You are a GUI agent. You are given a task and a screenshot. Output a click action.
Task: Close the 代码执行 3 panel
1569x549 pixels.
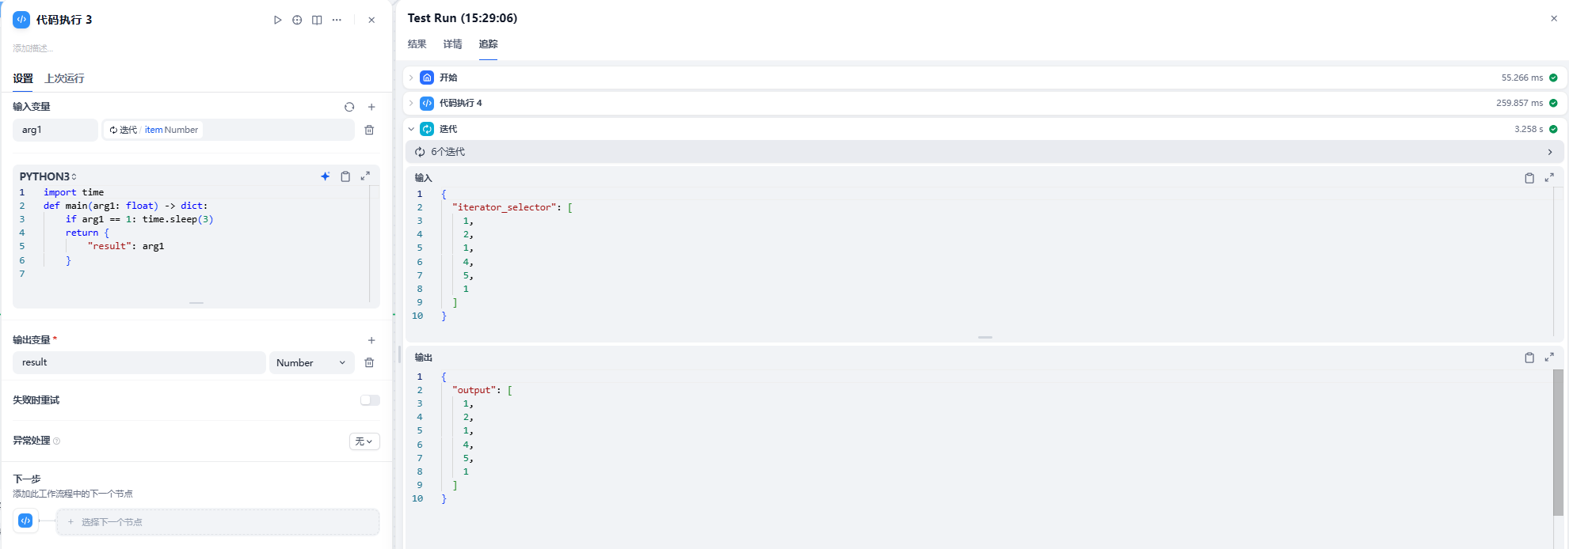(x=371, y=20)
